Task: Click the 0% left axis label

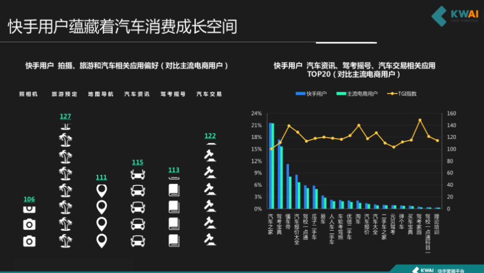Action: point(258,209)
